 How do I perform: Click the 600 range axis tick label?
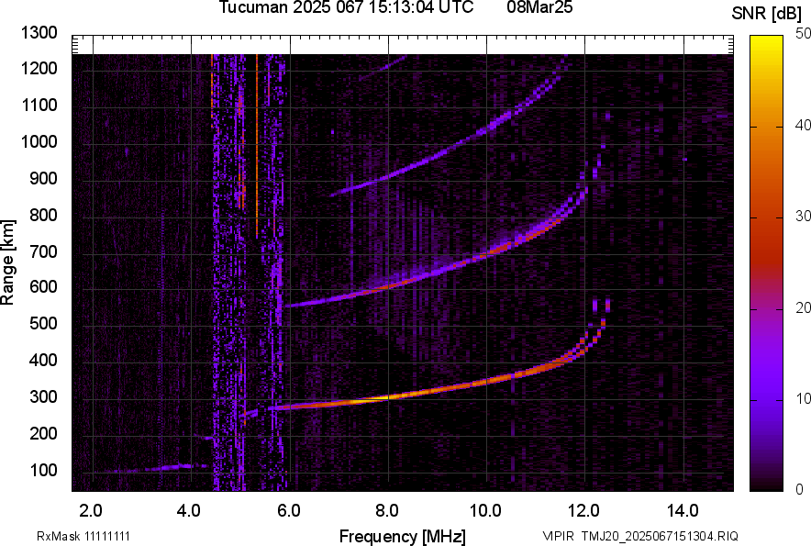point(43,286)
